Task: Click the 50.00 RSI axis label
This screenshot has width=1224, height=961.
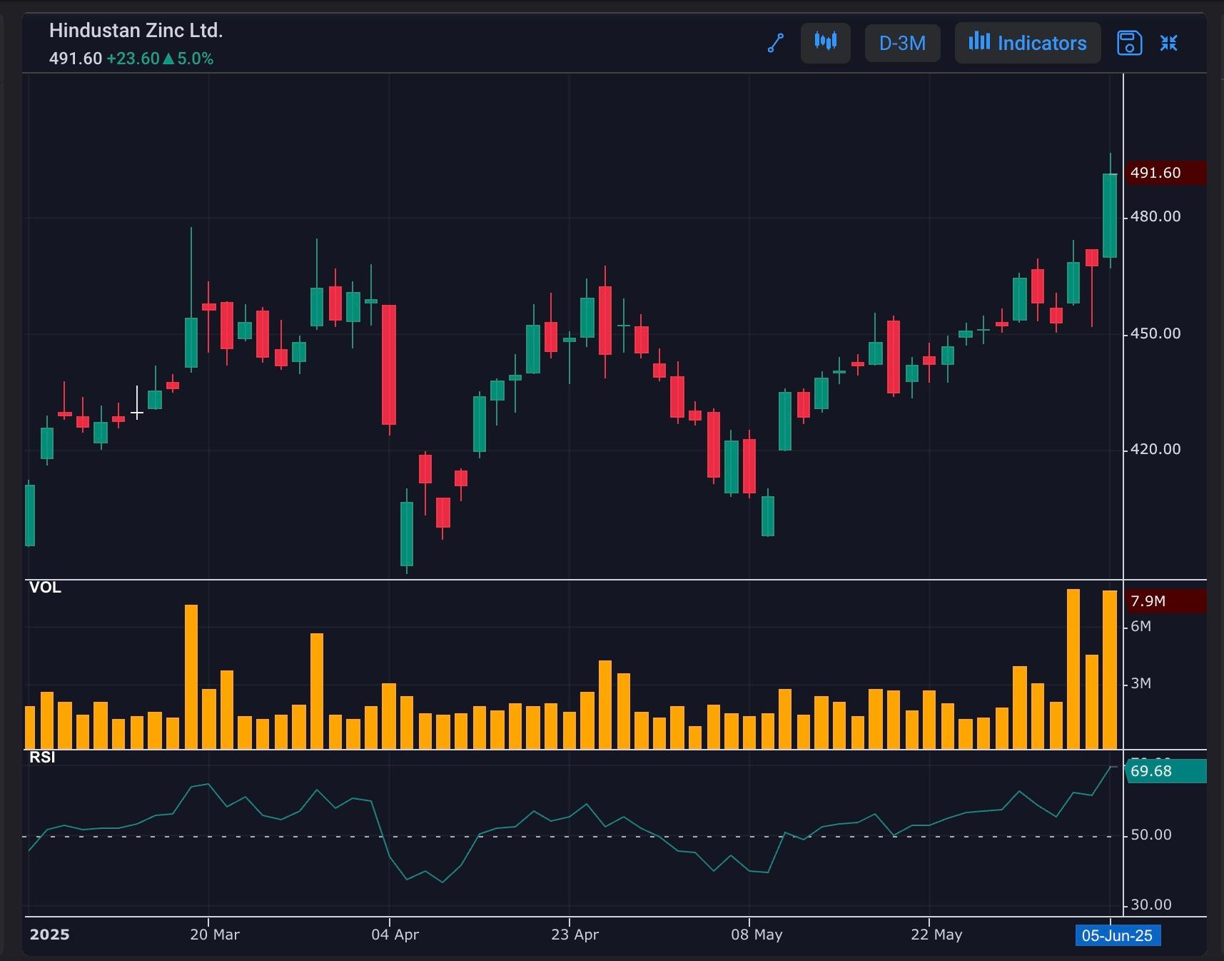Action: 1151,835
